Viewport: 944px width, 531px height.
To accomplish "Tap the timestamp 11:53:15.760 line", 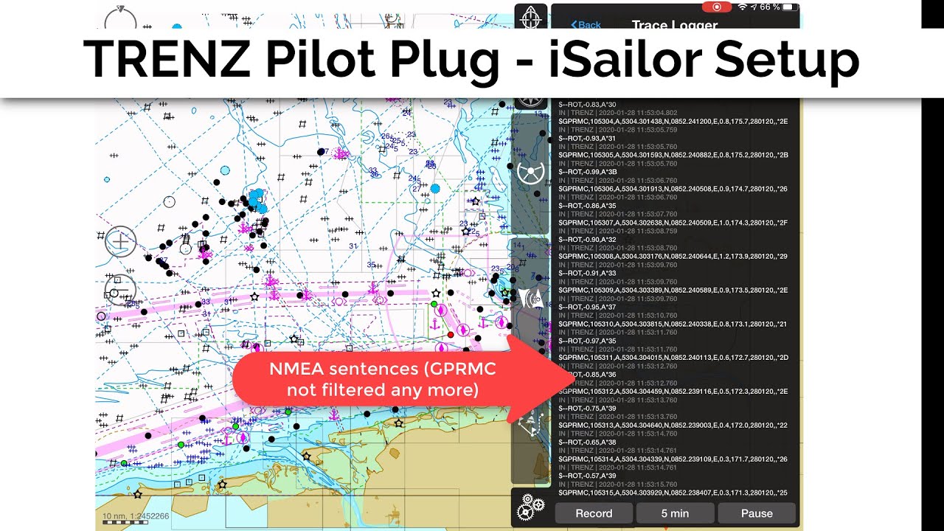I will (x=618, y=484).
